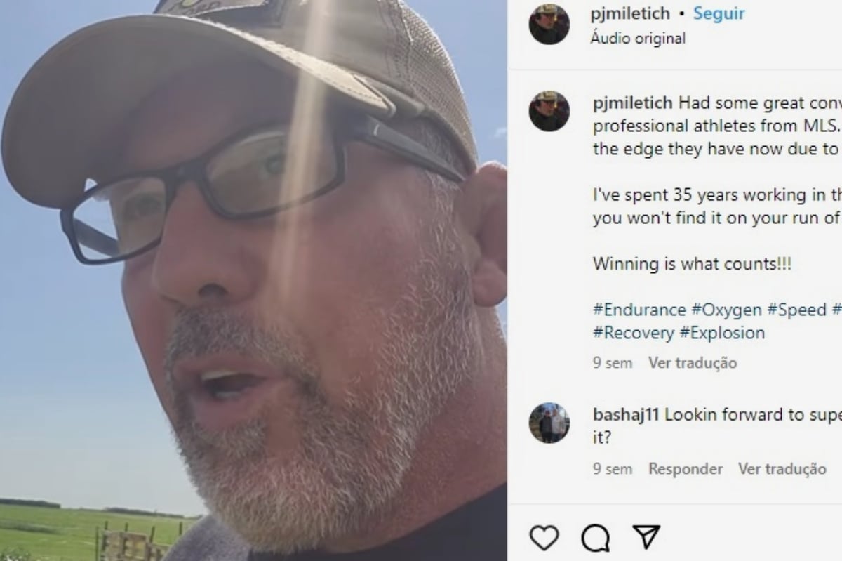Open the pjmiletich username in the header

(631, 13)
